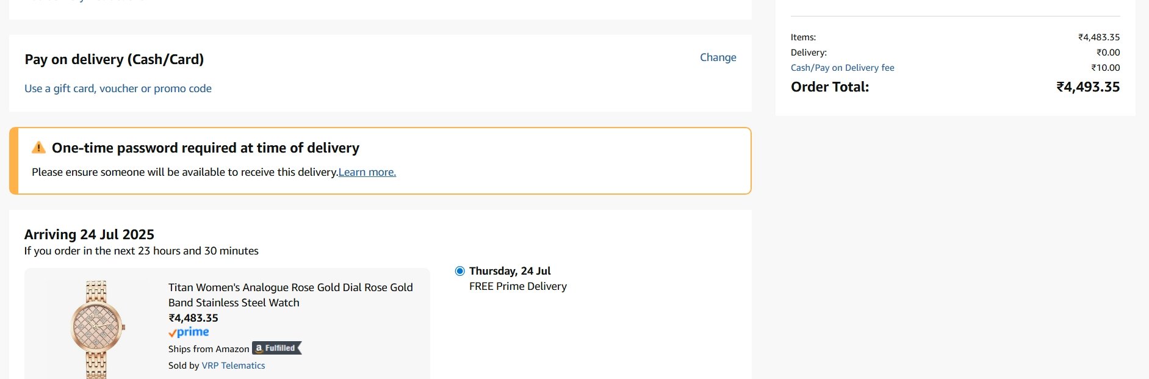Click the orange warning triangle icon
Screen dimensions: 1149x379
pos(38,147)
